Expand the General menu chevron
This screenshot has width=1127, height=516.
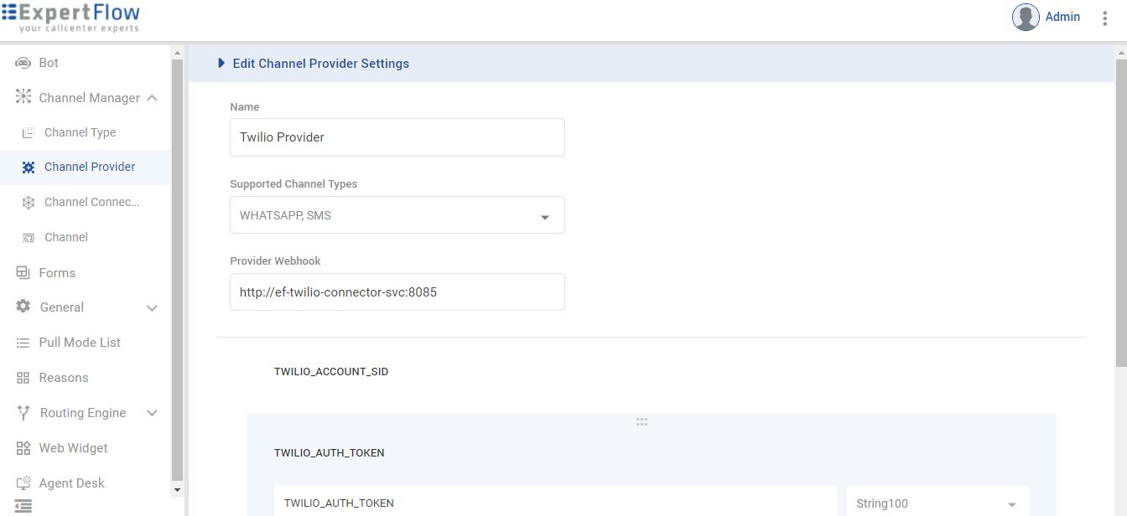point(152,308)
